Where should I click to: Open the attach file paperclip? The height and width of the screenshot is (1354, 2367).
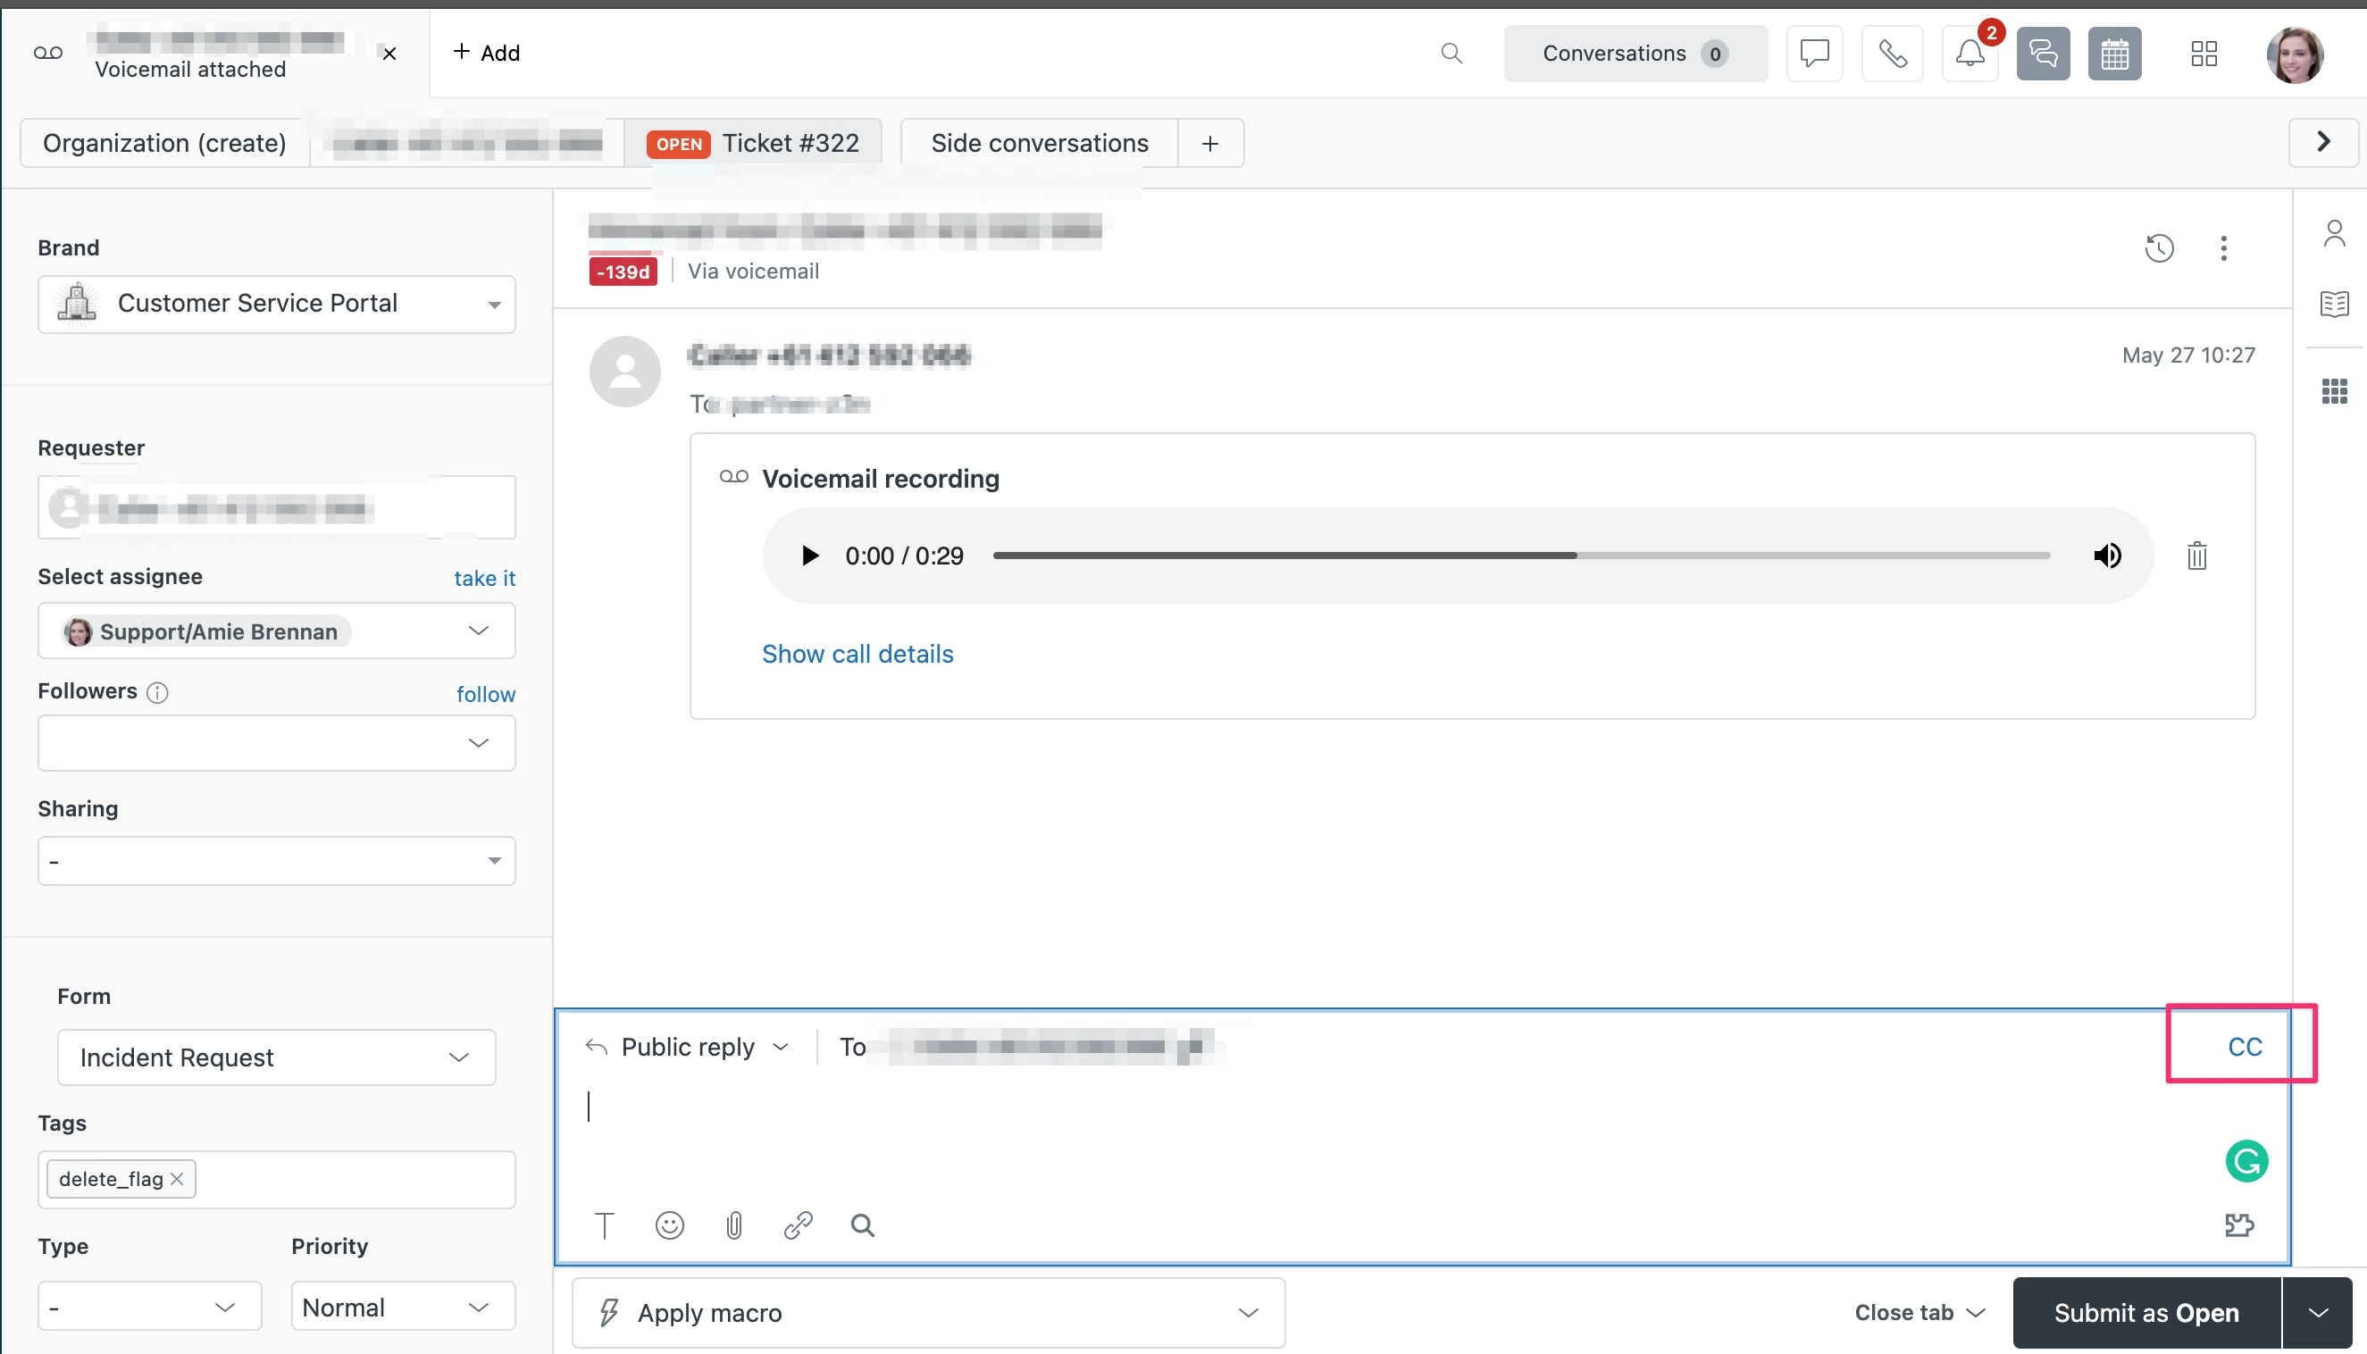pos(734,1225)
